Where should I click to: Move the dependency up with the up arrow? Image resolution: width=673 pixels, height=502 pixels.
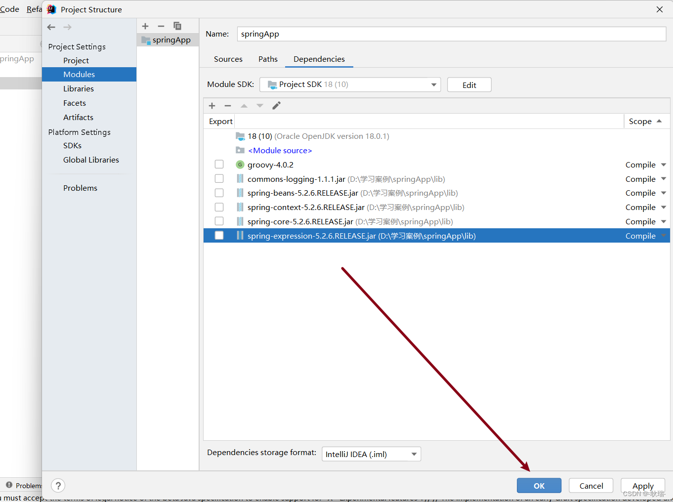(244, 106)
